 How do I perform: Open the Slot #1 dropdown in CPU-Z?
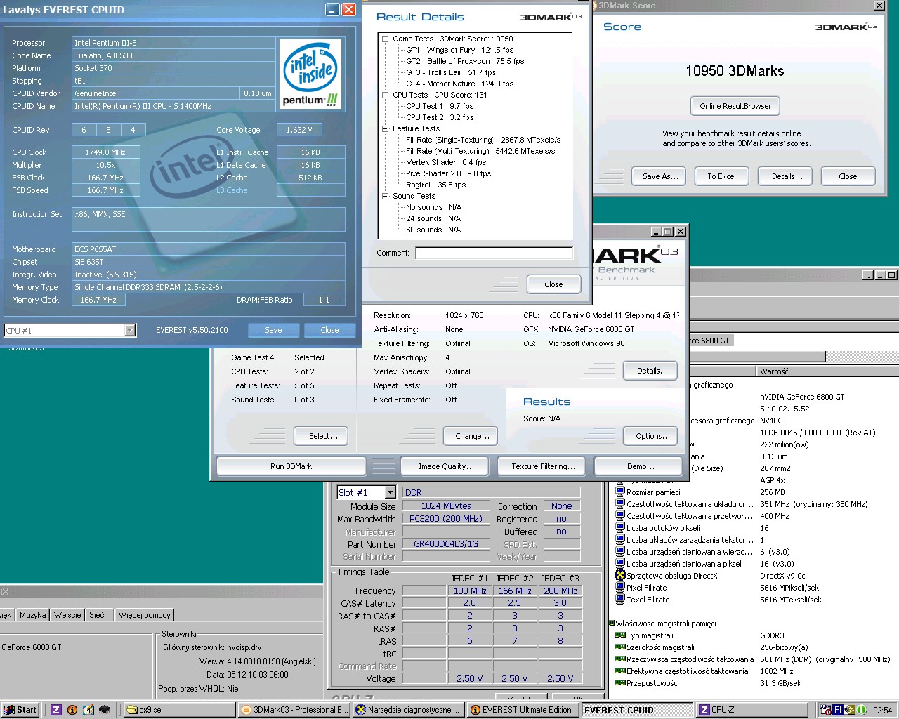click(390, 492)
